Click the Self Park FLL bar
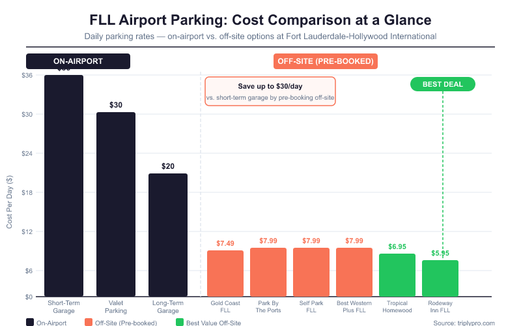 (x=311, y=272)
